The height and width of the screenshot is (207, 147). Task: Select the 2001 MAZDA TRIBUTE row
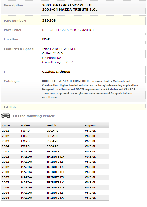click(x=55, y=151)
